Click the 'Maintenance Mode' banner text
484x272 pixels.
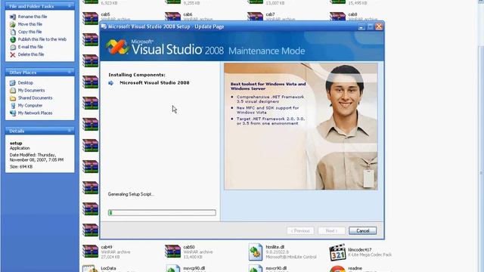(x=266, y=51)
